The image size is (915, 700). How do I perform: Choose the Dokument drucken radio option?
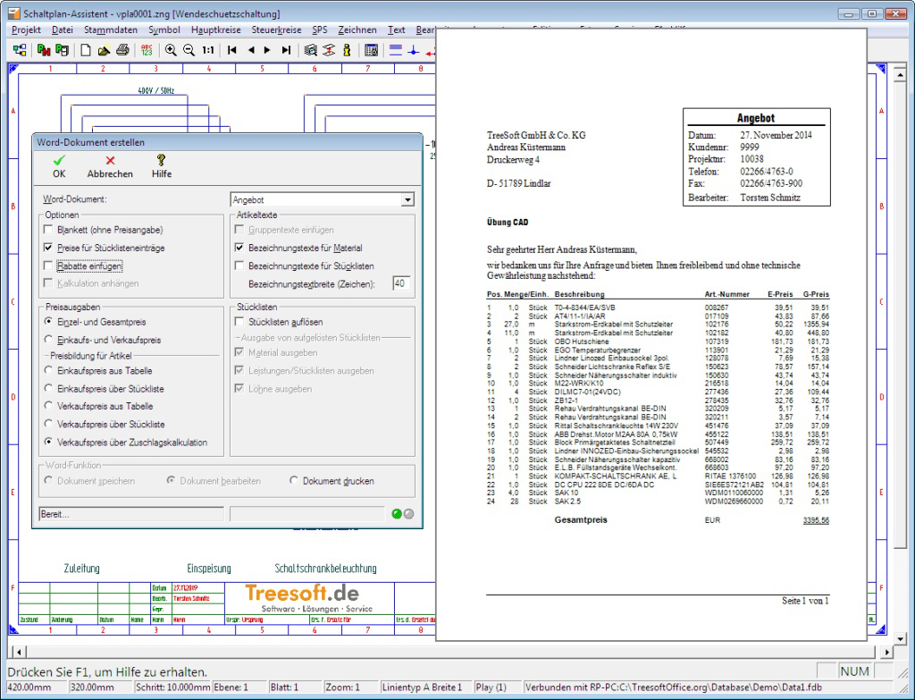[294, 481]
